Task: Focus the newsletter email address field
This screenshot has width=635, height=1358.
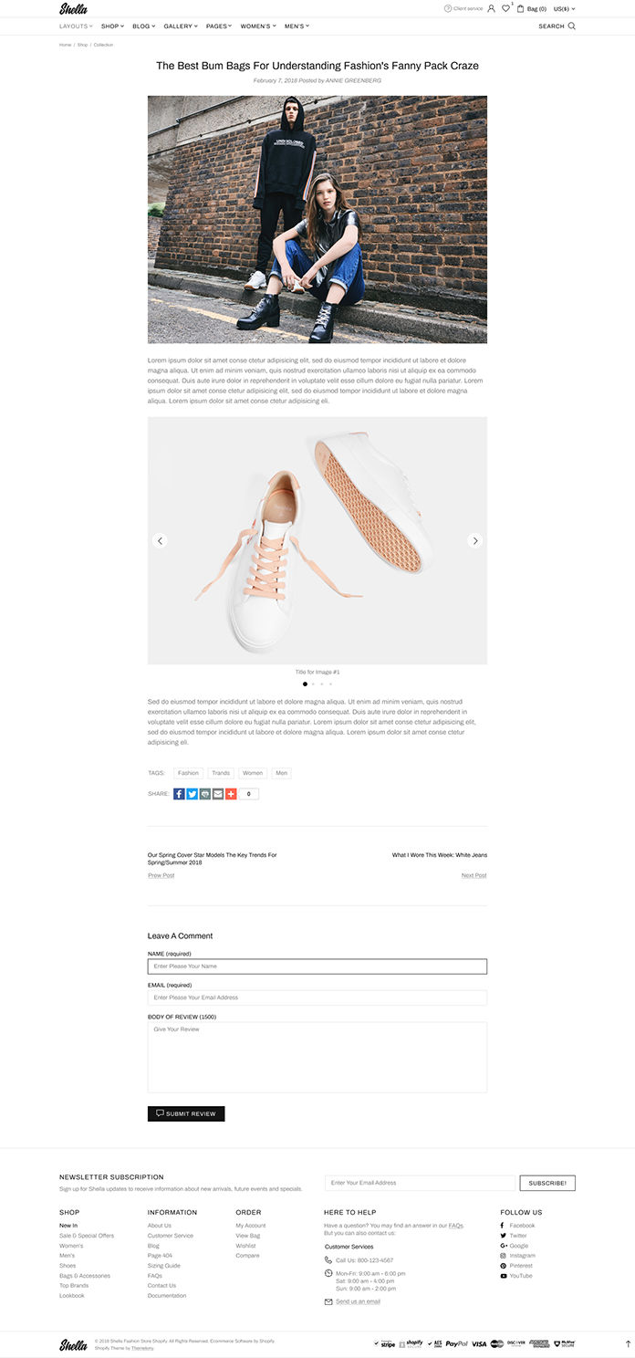Action: click(420, 1183)
